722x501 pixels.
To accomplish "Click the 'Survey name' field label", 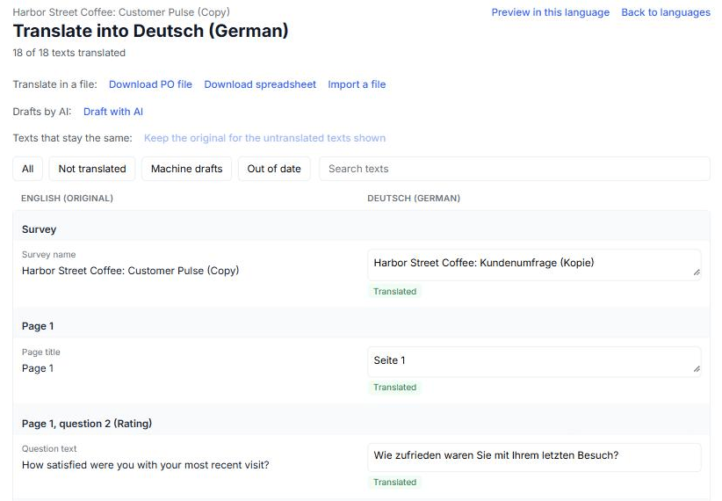I will pyautogui.click(x=49, y=254).
